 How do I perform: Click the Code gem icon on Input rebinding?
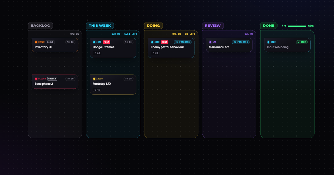(x=268, y=42)
